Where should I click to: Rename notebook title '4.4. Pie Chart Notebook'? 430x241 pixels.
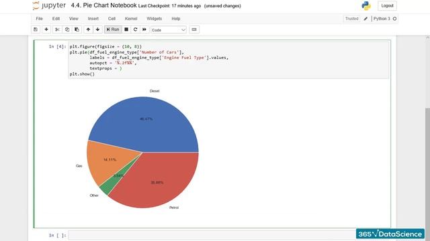pos(103,5)
